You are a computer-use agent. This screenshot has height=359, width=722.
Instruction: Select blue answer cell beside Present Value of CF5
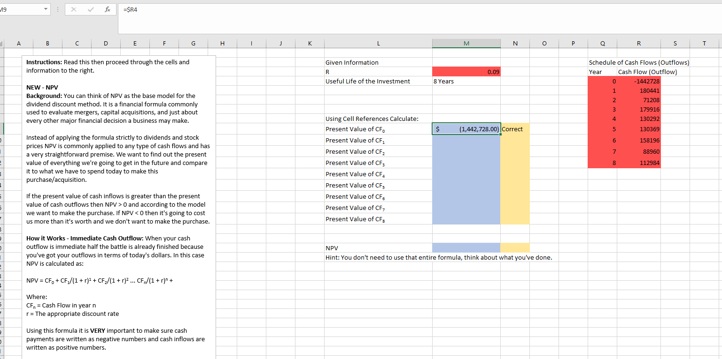(466, 185)
